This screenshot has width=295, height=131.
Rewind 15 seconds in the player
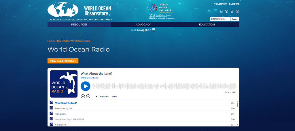[x=83, y=96]
